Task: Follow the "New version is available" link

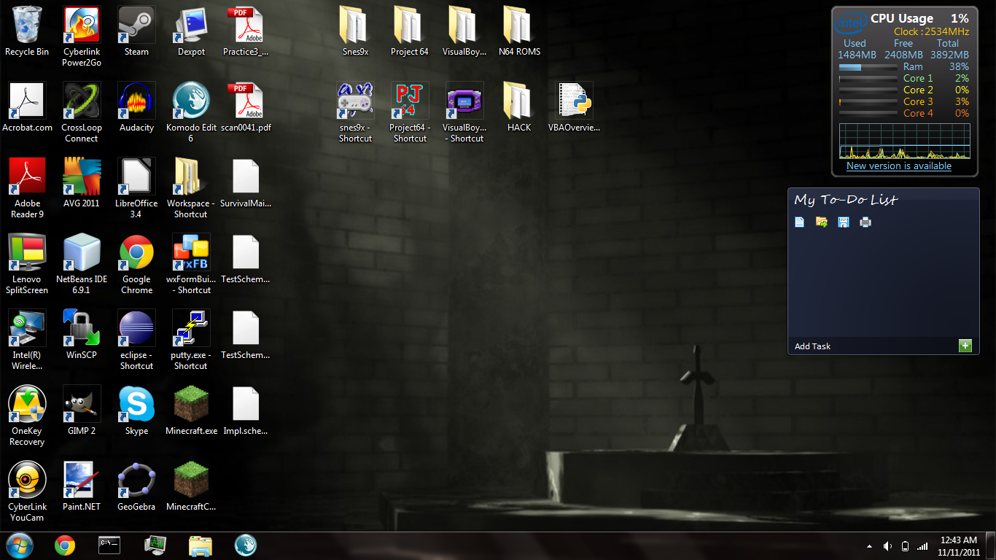Action: point(898,166)
